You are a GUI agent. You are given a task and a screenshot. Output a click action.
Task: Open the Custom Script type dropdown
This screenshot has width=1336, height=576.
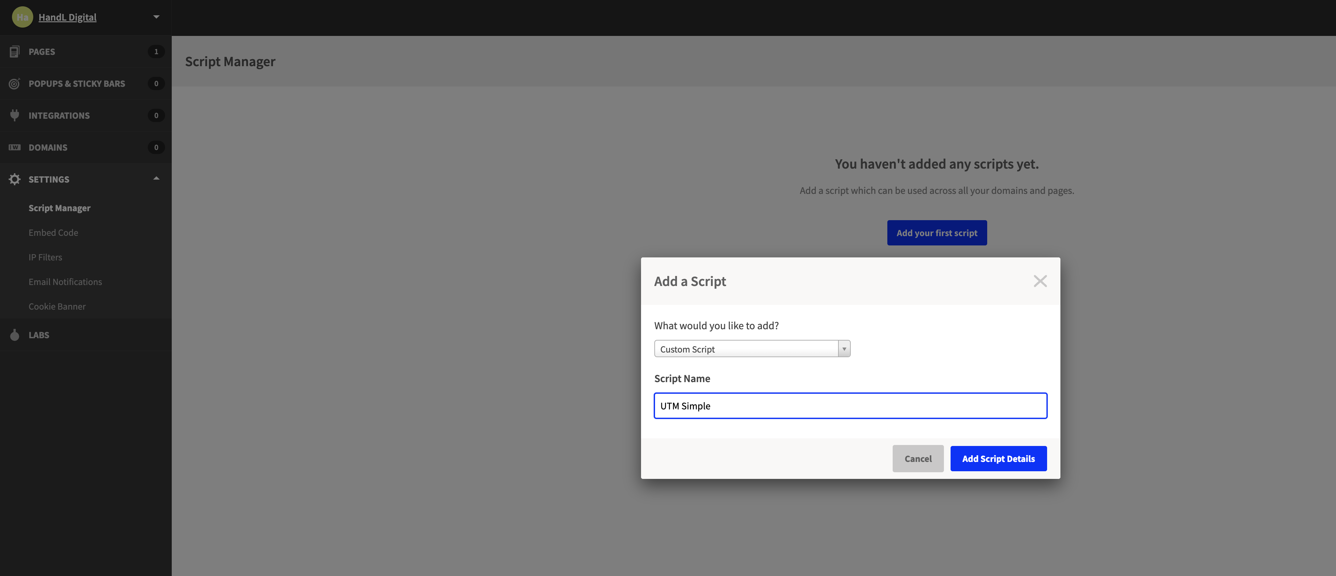pyautogui.click(x=752, y=349)
